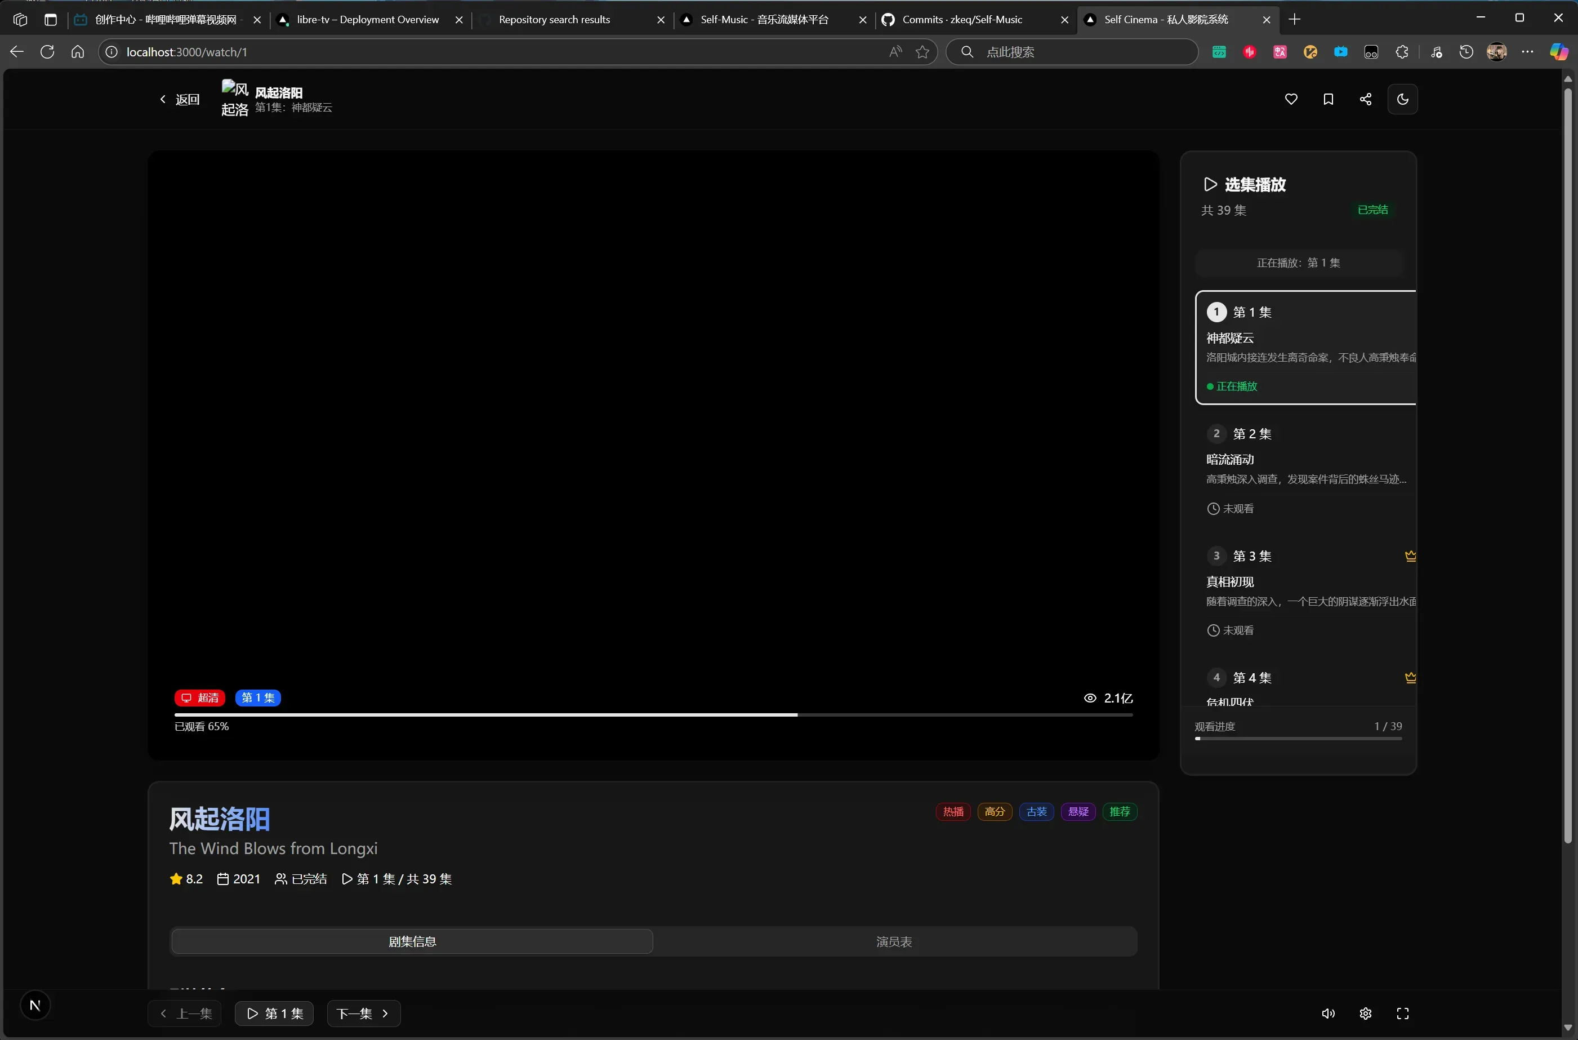Screen dimensions: 1578x1040
Task: Open player settings gear icon
Action: pyautogui.click(x=1365, y=1014)
